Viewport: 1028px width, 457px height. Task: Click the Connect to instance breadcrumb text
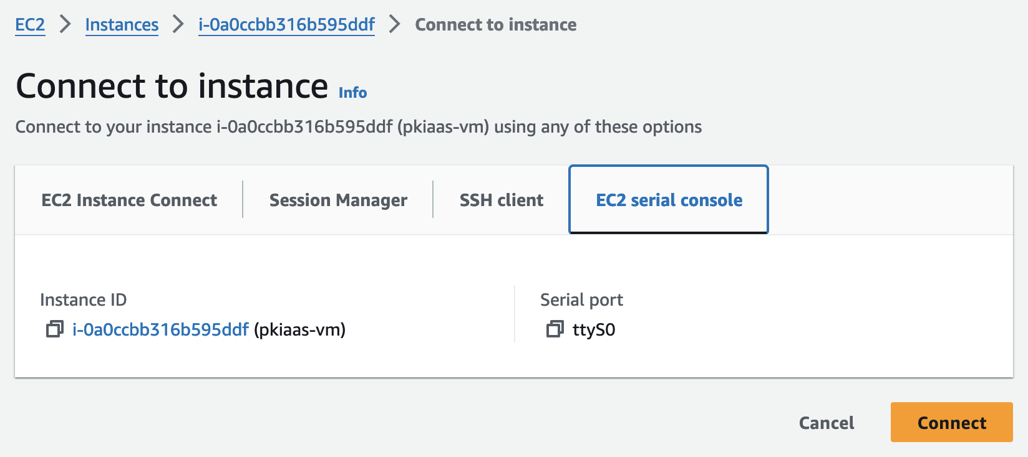[x=496, y=25]
